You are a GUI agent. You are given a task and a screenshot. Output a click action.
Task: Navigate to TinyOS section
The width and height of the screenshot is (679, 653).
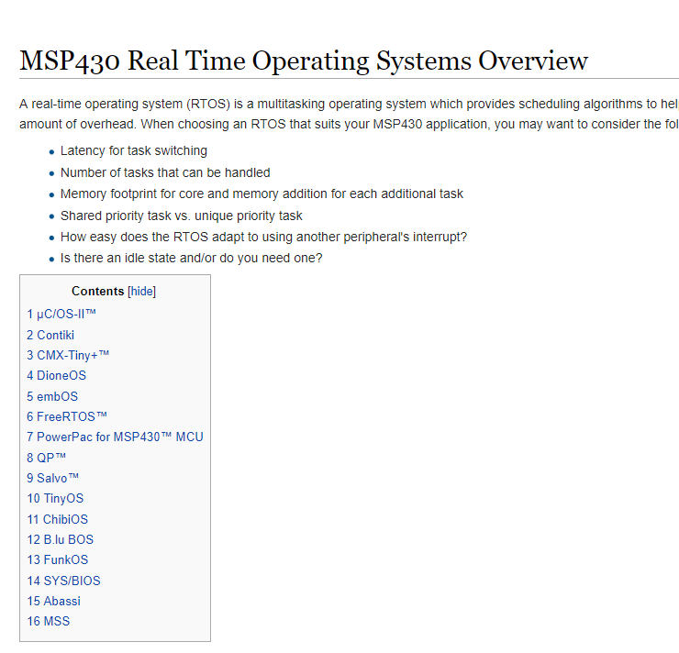click(x=55, y=499)
